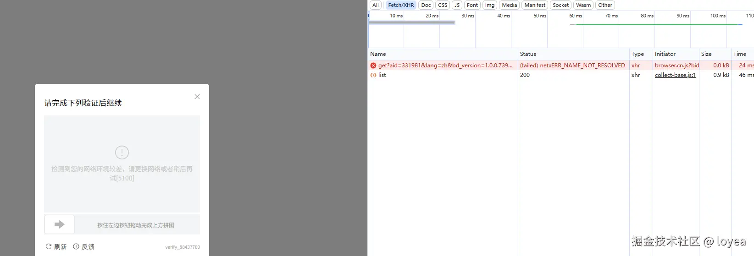Close the verification captcha dialog
754x256 pixels.
click(197, 97)
